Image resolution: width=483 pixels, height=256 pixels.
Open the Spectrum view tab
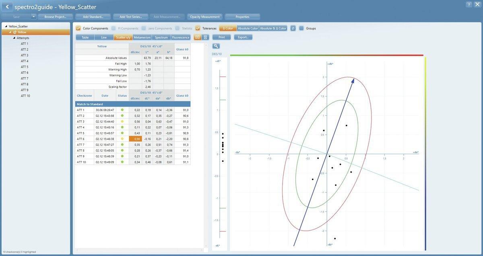161,37
